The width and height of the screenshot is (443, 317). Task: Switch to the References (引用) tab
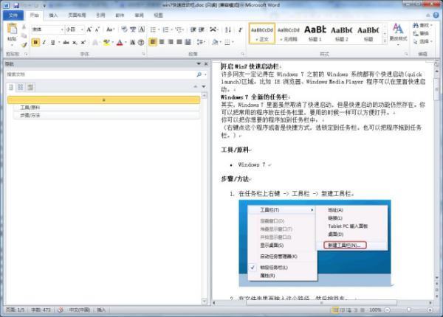click(100, 15)
